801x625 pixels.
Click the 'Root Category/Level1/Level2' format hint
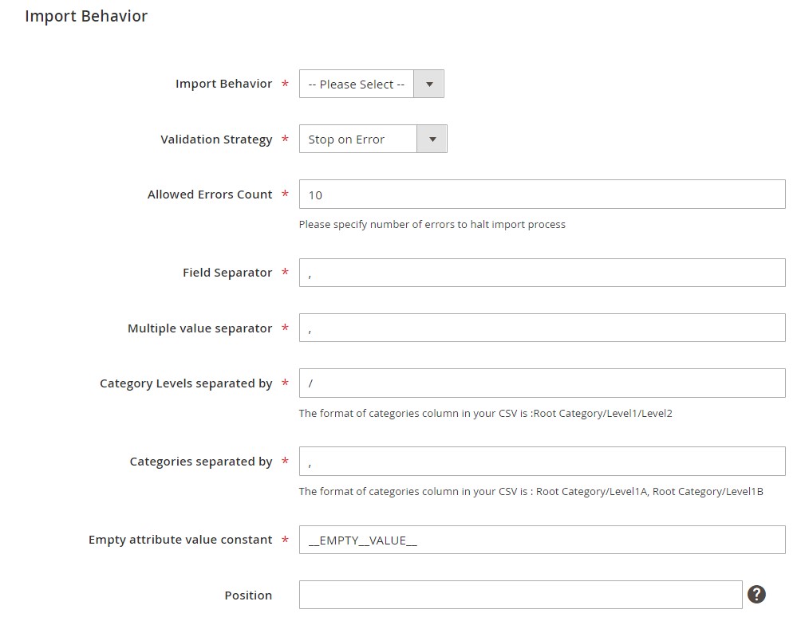tap(485, 414)
